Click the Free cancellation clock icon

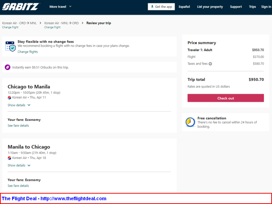coord(190,122)
